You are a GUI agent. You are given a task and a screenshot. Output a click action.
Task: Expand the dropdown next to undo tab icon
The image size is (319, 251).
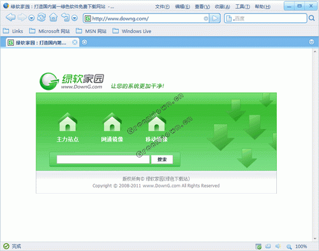click(x=75, y=18)
